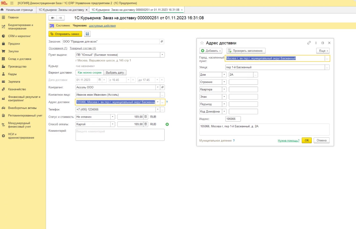The image size is (356, 229).
Task: Click Проверить заполнение button
Action: pos(246,51)
